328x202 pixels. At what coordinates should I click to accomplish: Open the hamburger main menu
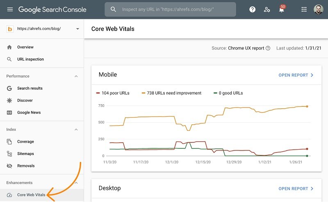click(x=10, y=9)
